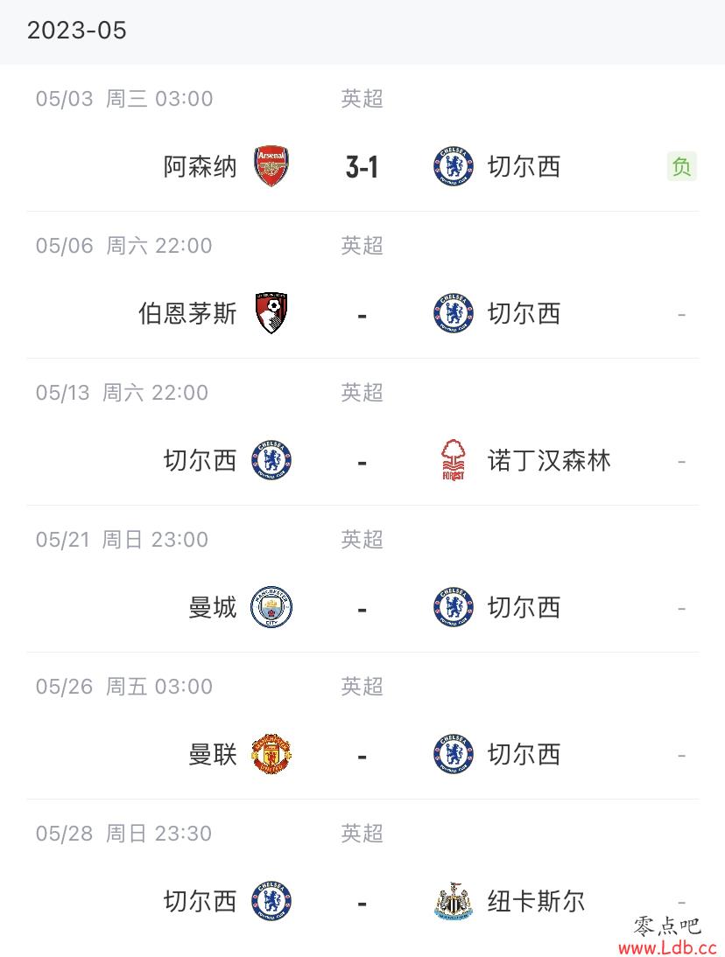Select the 阿森纳 team name
Screen dimensions: 725x957
point(200,166)
